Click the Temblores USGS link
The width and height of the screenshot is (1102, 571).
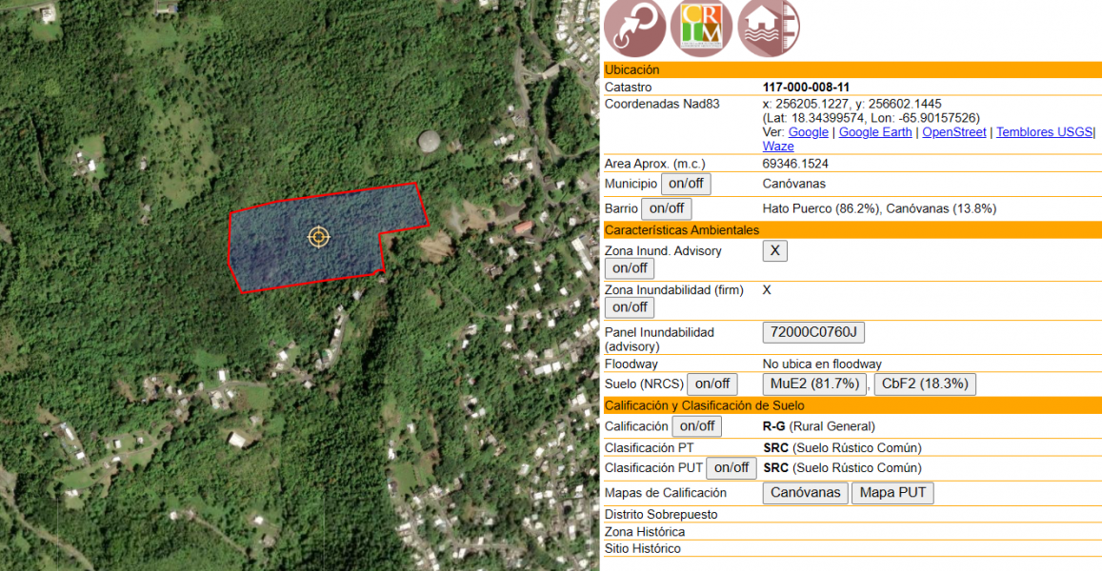(x=1044, y=132)
